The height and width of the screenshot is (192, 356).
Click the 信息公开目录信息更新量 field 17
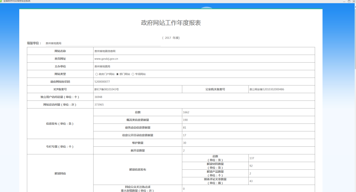[248, 135]
